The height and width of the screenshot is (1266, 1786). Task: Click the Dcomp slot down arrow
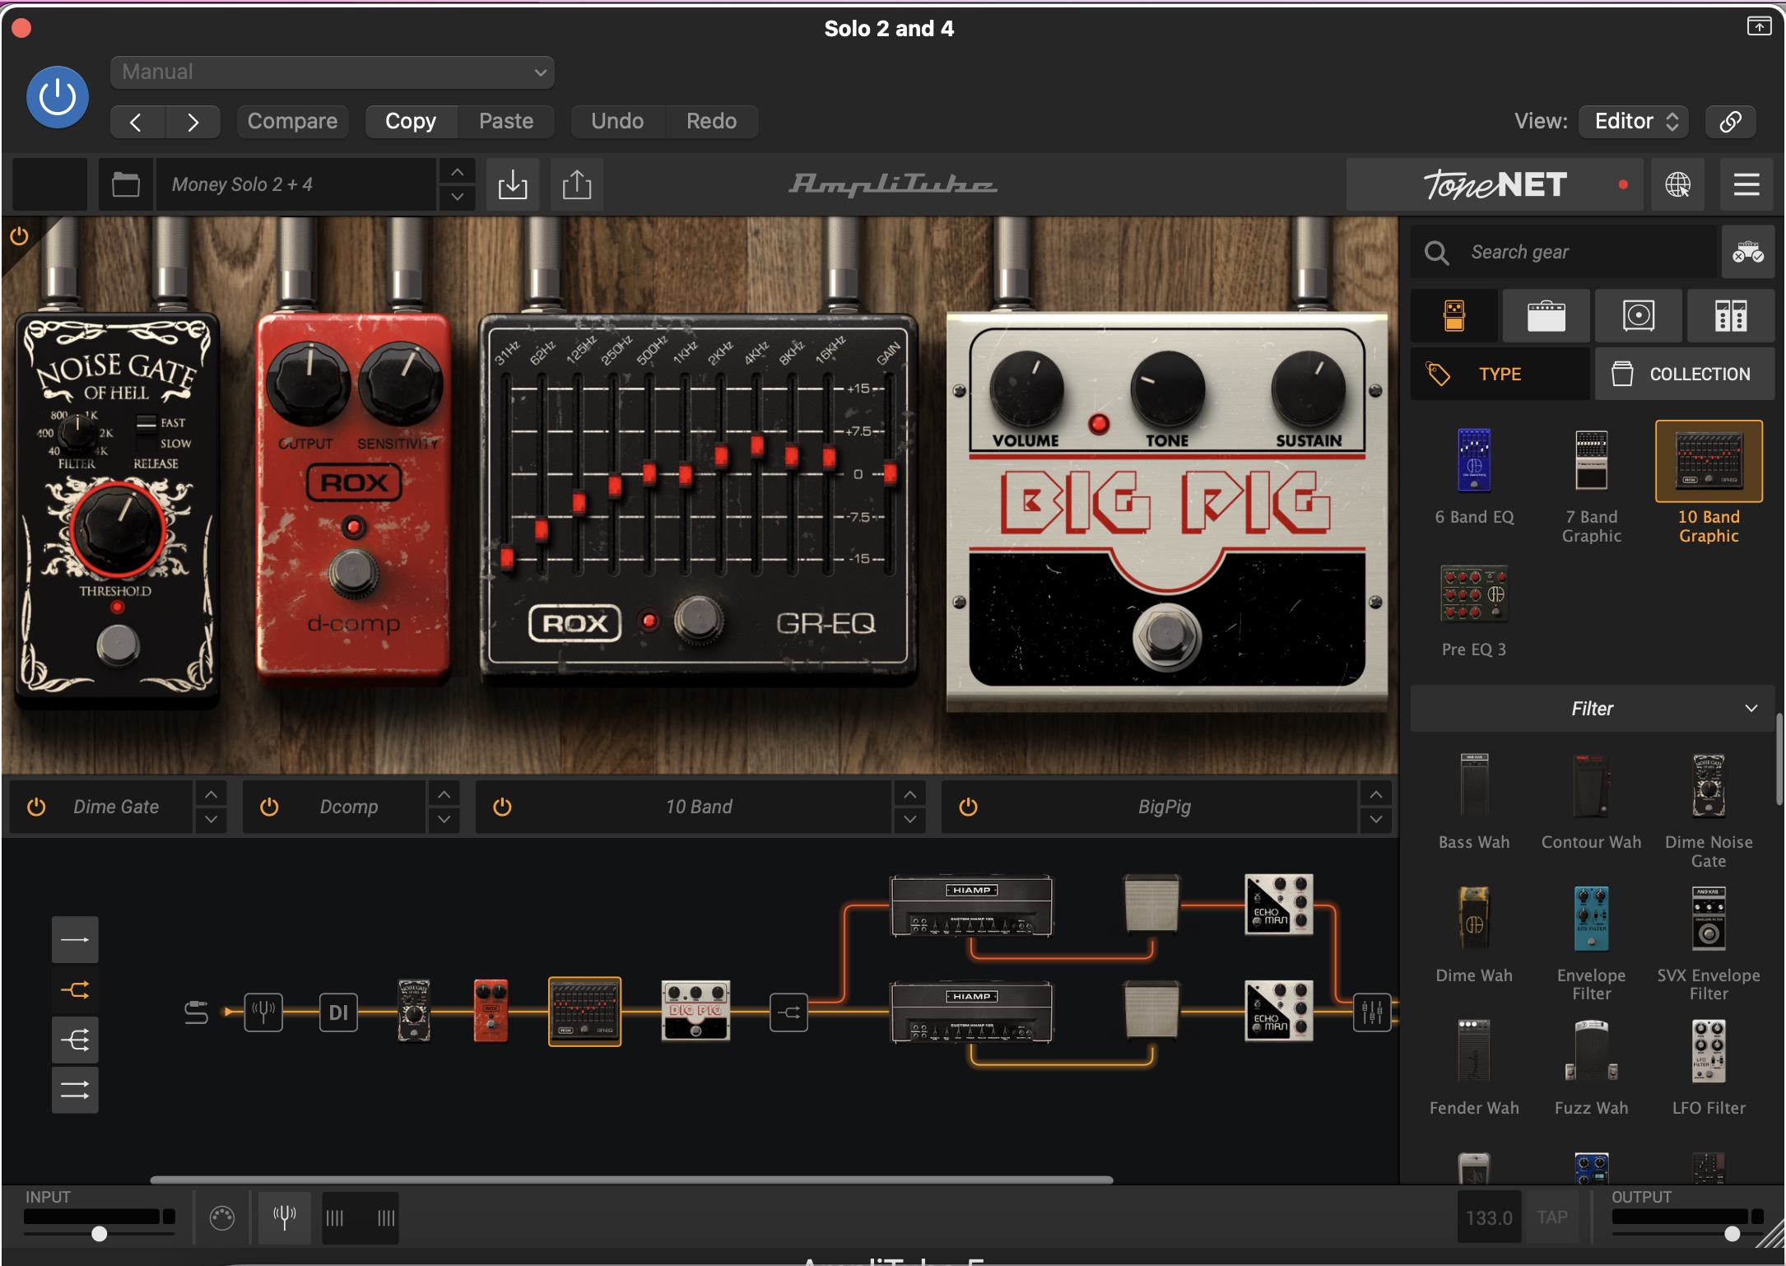point(444,820)
